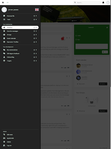Toggle favorite star for Groups
The image size is (111, 149).
(x=34, y=35)
